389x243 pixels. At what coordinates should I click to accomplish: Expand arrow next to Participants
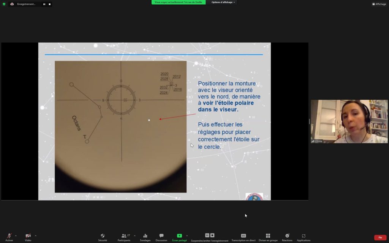135,236
